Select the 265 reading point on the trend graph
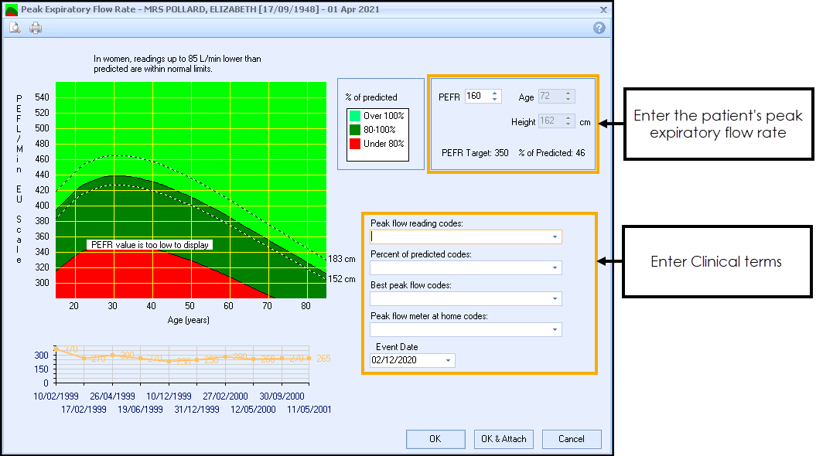 [x=309, y=358]
